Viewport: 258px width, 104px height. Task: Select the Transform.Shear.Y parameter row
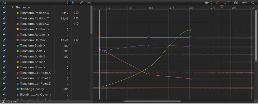tap(32, 67)
